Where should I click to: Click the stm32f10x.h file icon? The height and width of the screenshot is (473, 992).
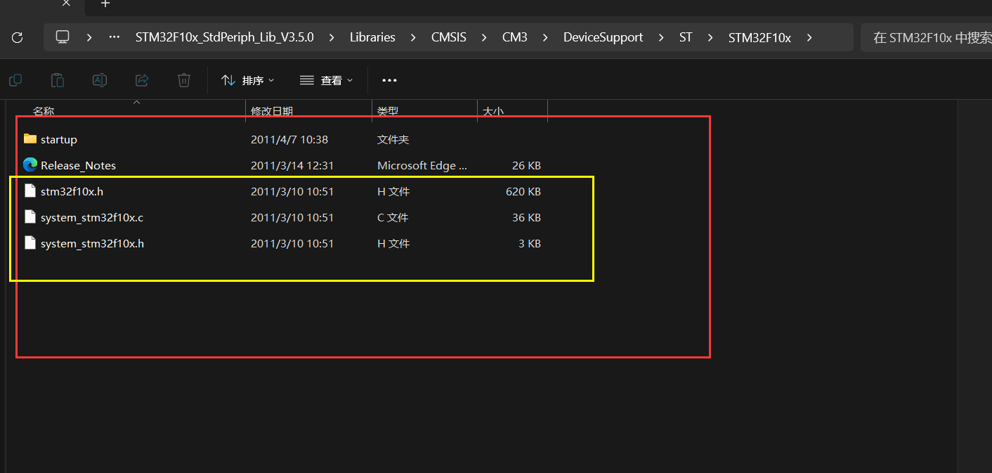[x=30, y=191]
